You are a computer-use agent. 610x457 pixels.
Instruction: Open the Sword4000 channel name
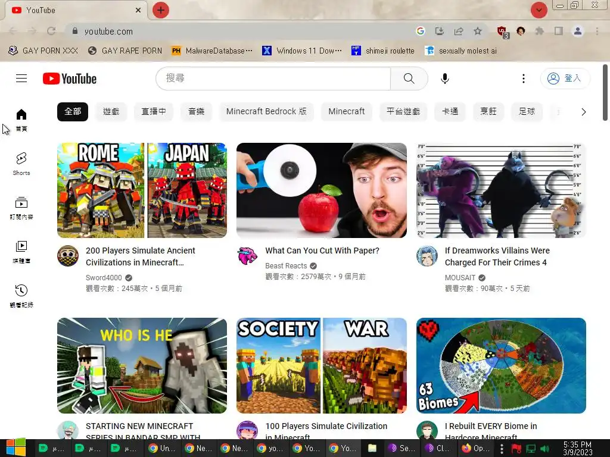click(104, 278)
